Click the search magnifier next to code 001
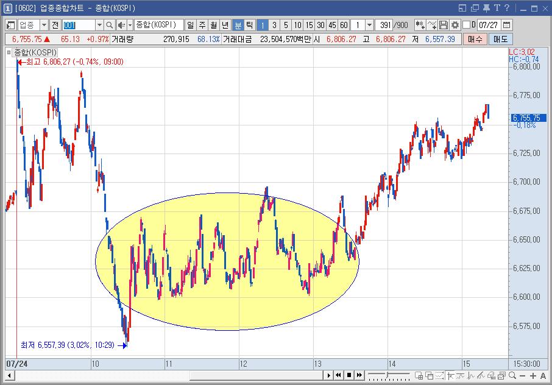The image size is (552, 385). [110, 25]
